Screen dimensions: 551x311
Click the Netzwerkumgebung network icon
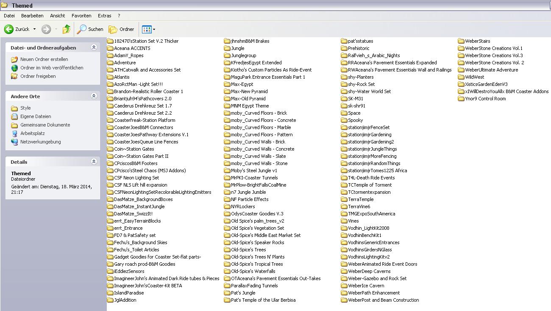tap(14, 142)
